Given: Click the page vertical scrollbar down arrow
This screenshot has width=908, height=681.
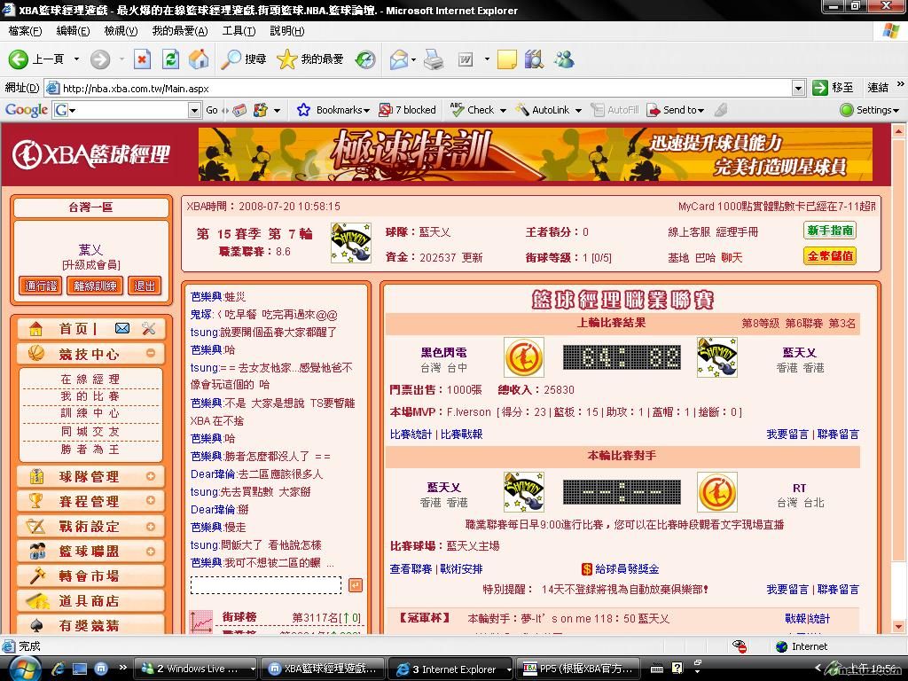Looking at the screenshot, I should pos(898,626).
